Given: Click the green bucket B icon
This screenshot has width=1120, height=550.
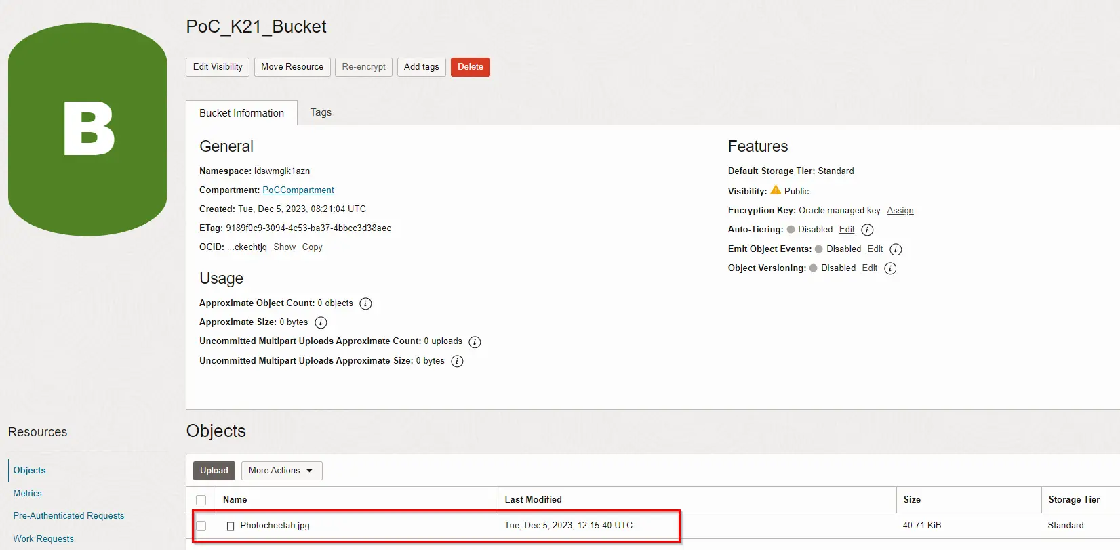Looking at the screenshot, I should tap(87, 129).
